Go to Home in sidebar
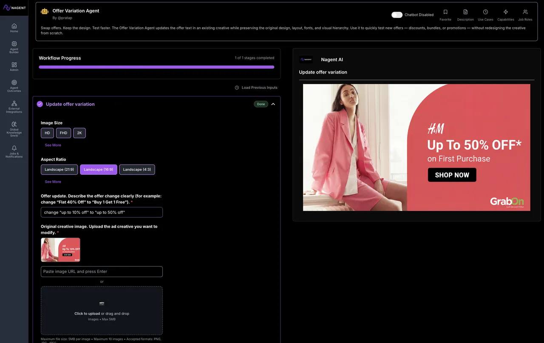The image size is (544, 343). pyautogui.click(x=14, y=28)
